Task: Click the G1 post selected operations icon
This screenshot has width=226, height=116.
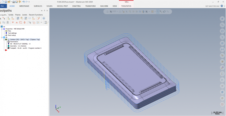Action: [30, 18]
